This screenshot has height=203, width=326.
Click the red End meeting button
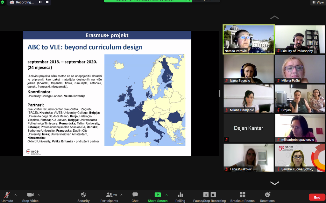317,197
